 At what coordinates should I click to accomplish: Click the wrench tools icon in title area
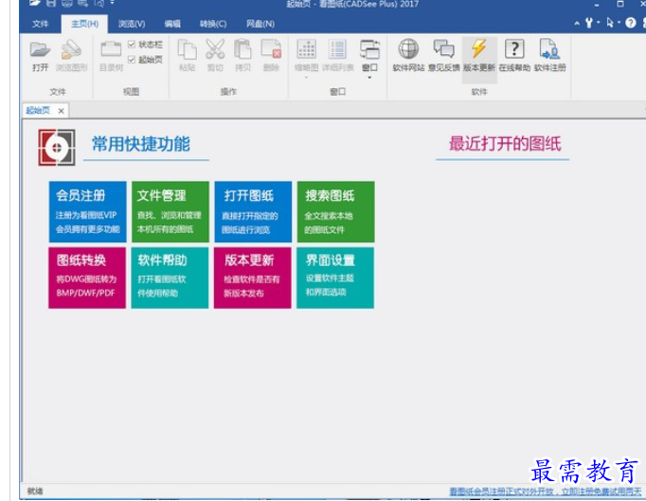(589, 23)
